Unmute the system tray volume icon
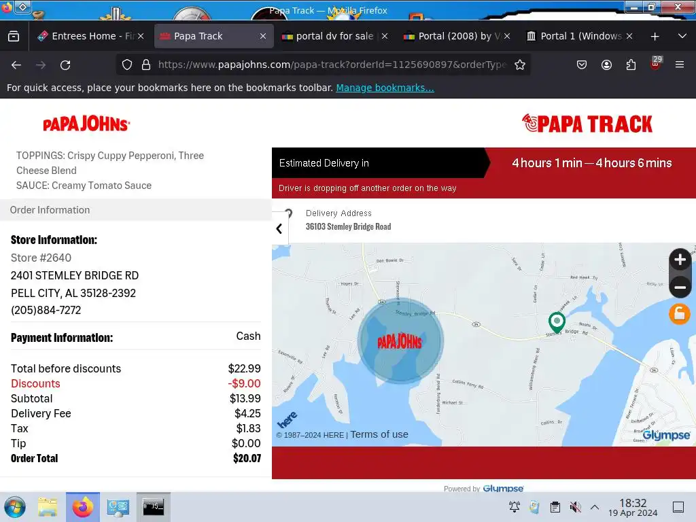The height and width of the screenshot is (522, 696). point(575,507)
